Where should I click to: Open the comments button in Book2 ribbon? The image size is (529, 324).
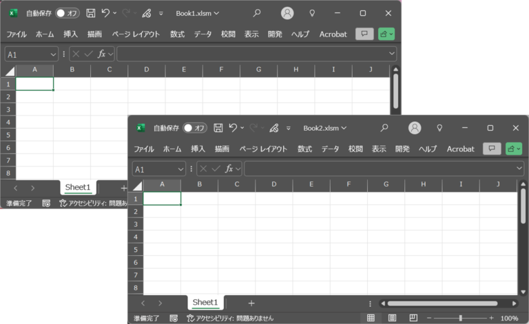pyautogui.click(x=492, y=149)
